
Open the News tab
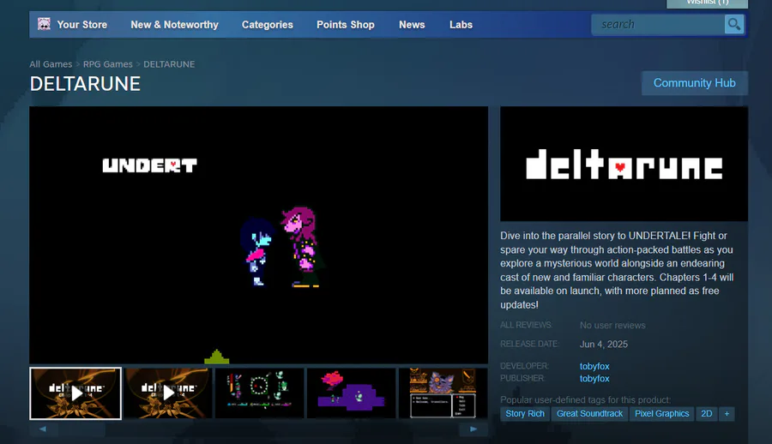pyautogui.click(x=412, y=25)
